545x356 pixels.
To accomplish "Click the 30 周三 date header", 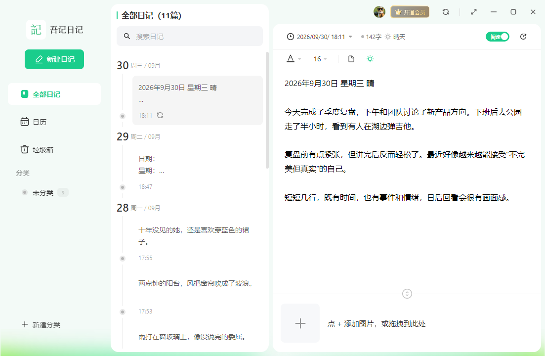I will 138,65.
